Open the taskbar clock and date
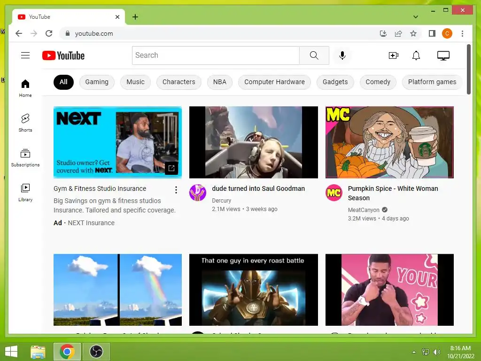481x361 pixels. click(460, 352)
